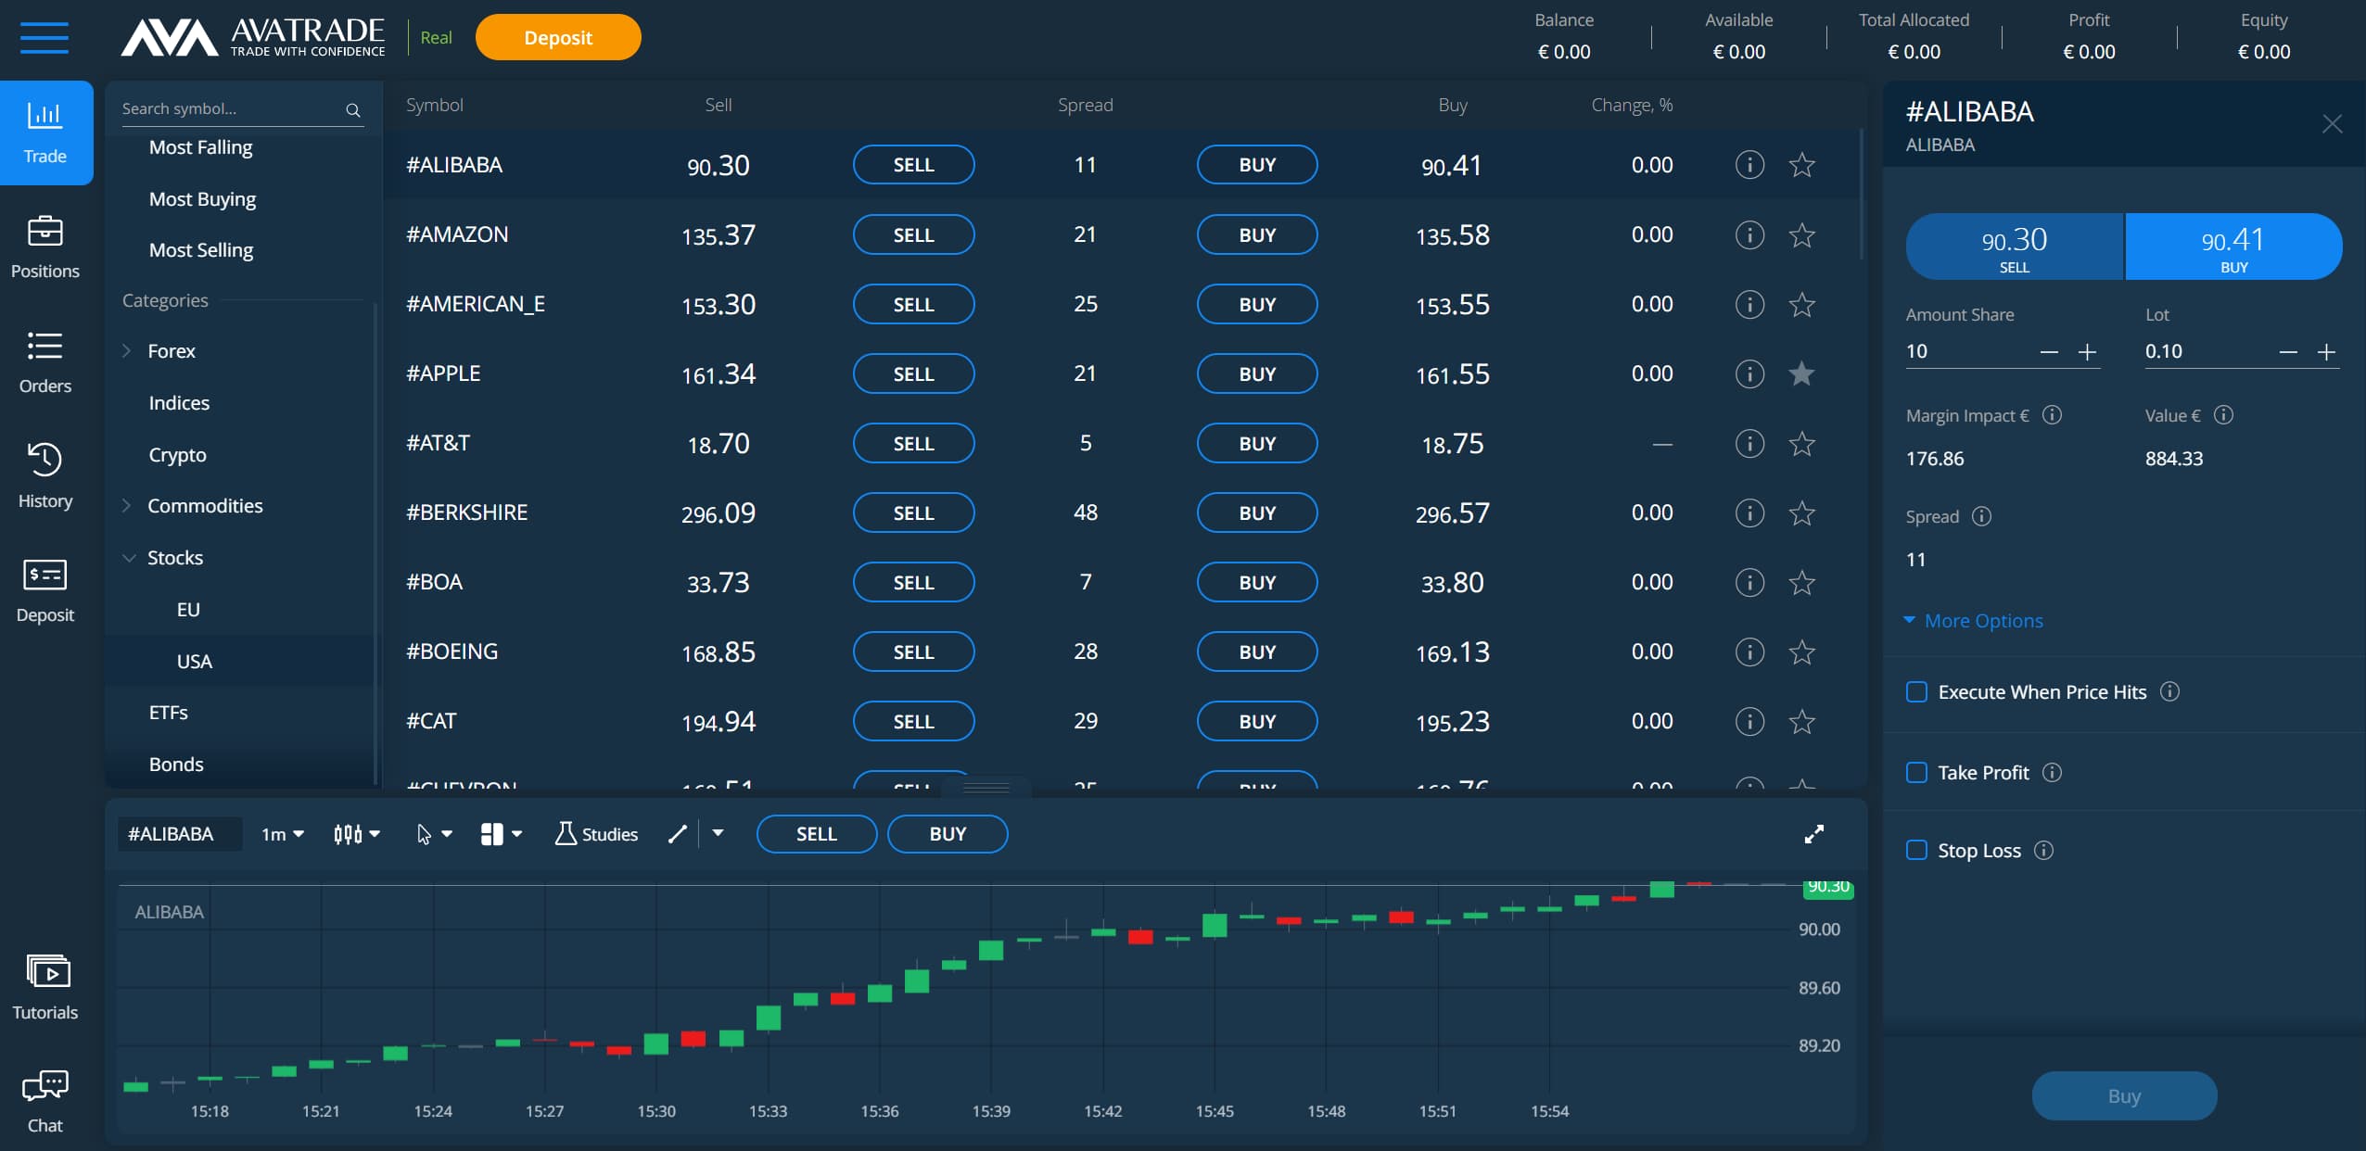This screenshot has width=2366, height=1151.
Task: Click the Stop Loss info icon
Action: click(x=2043, y=850)
